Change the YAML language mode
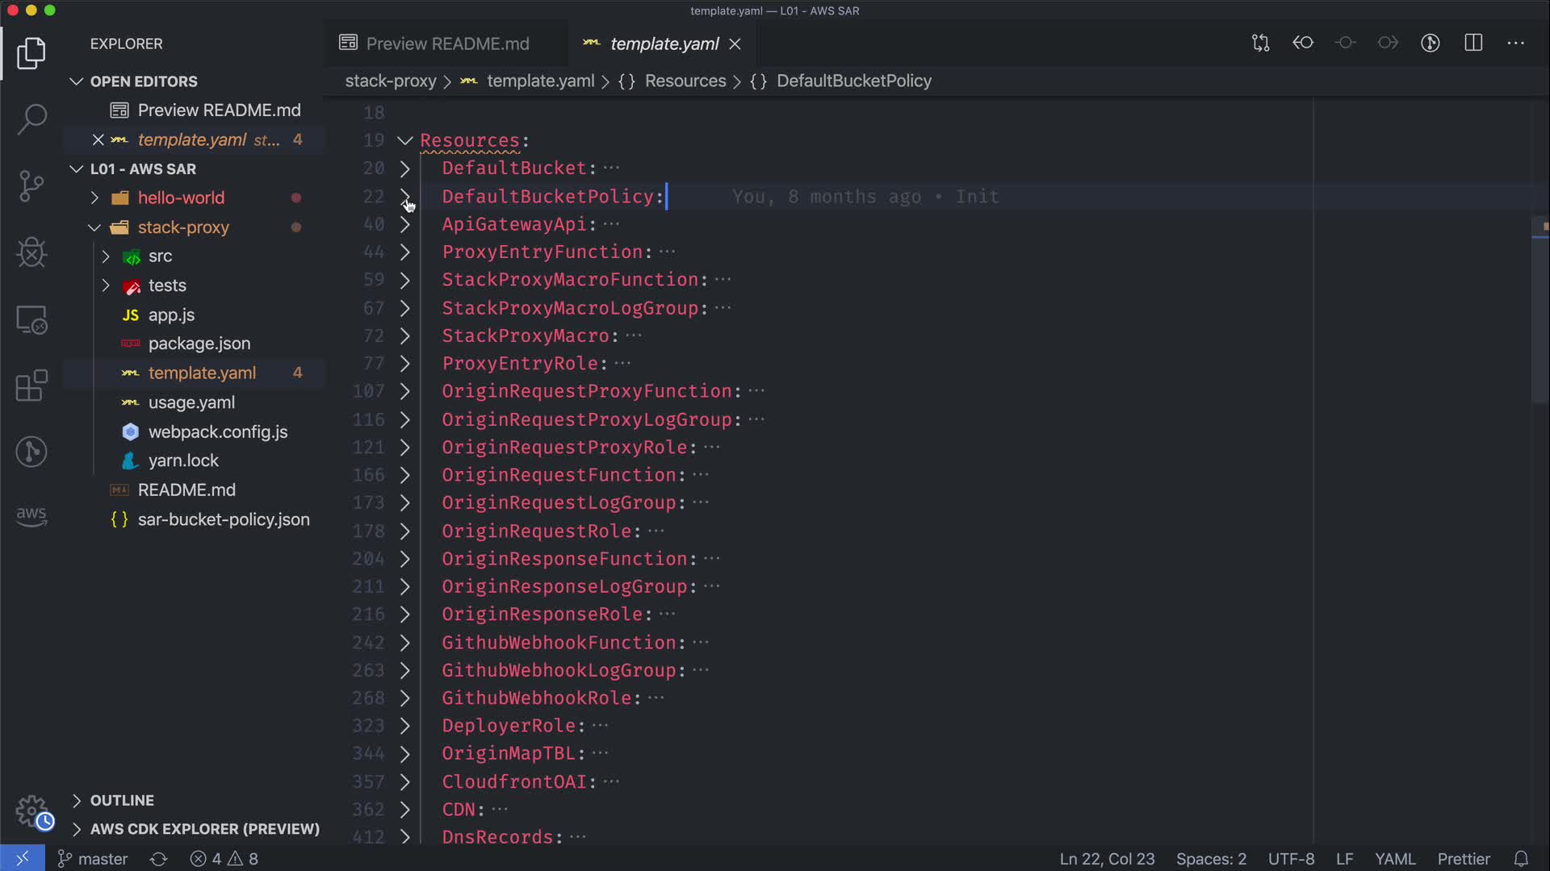 pos(1394,859)
